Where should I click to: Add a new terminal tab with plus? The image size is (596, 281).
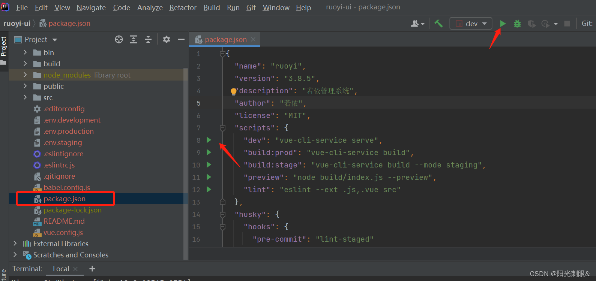(92, 269)
